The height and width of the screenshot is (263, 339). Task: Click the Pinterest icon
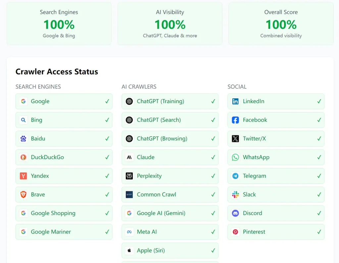235,232
